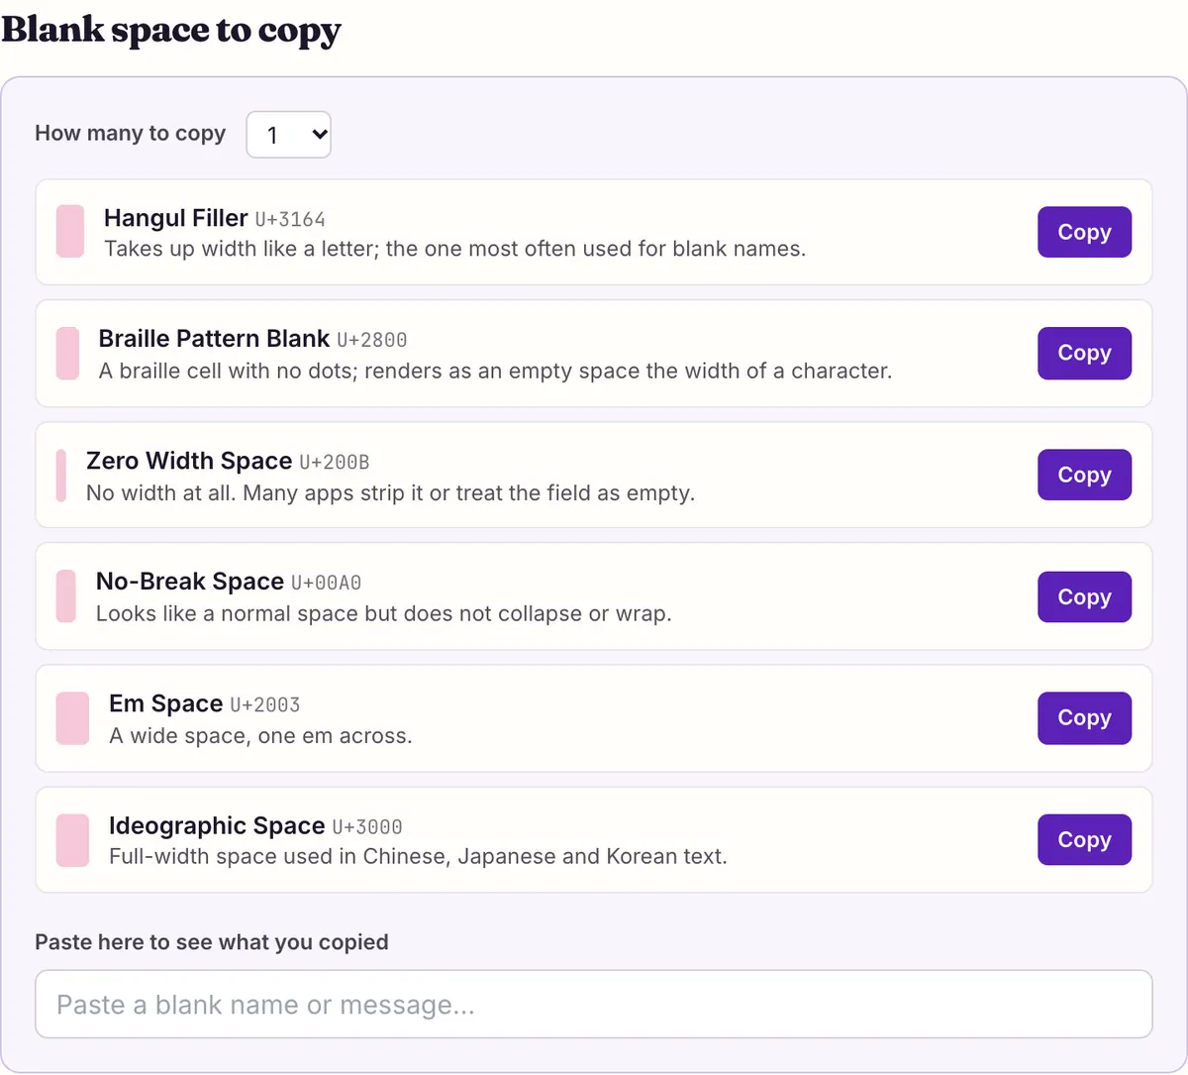The image size is (1188, 1075).
Task: Select the pink Em Space preview swatch
Action: (72, 718)
